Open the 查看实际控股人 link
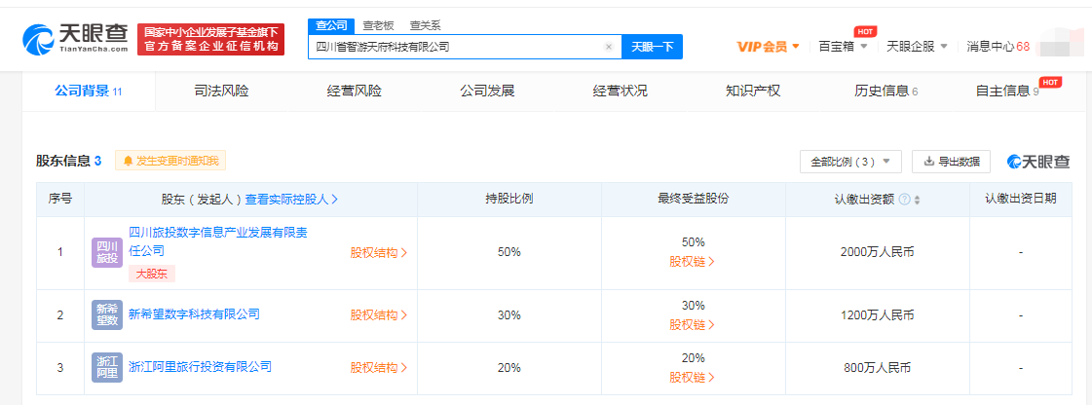The height and width of the screenshot is (405, 1092). [x=291, y=199]
